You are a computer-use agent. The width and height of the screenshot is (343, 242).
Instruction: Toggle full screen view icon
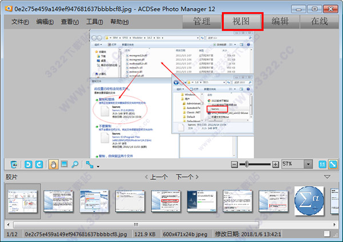point(90,164)
